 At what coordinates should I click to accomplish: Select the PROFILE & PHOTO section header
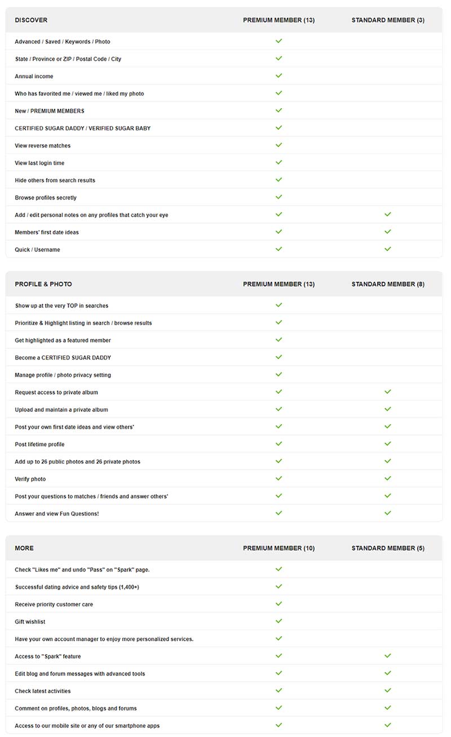(43, 284)
